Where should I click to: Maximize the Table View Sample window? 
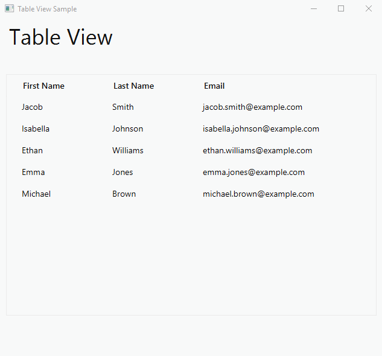[x=341, y=9]
